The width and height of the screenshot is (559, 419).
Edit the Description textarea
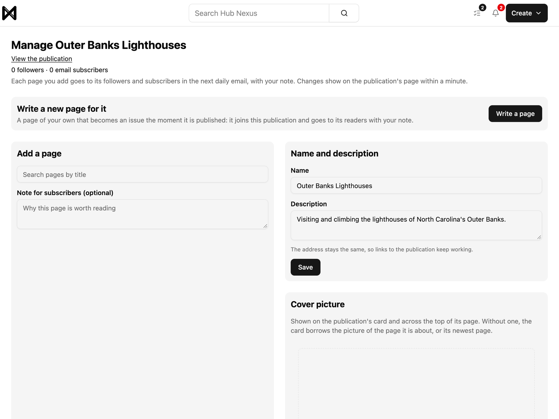pyautogui.click(x=416, y=225)
